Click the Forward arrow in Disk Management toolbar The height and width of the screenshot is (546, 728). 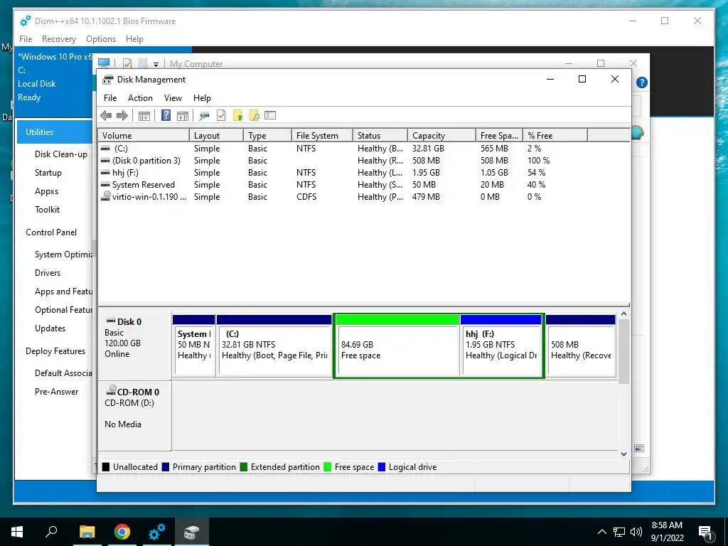pyautogui.click(x=122, y=116)
